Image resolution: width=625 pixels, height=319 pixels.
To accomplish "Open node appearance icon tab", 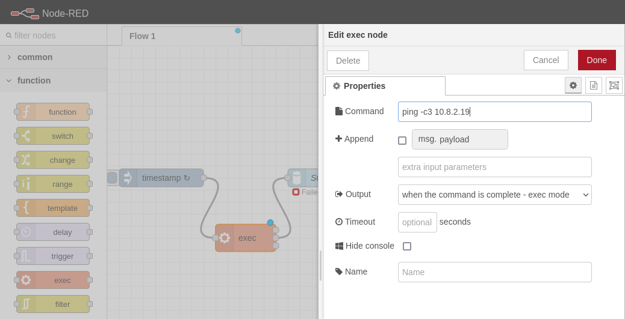I will coord(614,85).
